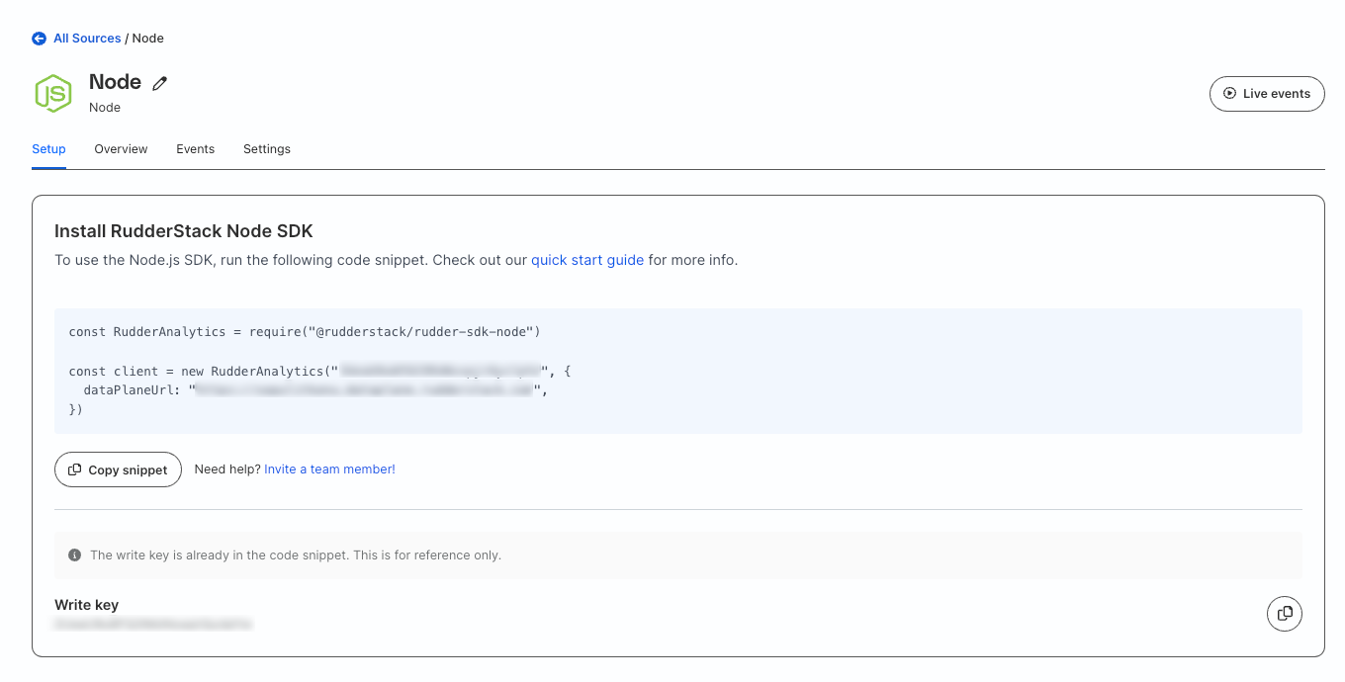Click the blurred write key value
Viewport: 1345px width, 682px height.
153,625
